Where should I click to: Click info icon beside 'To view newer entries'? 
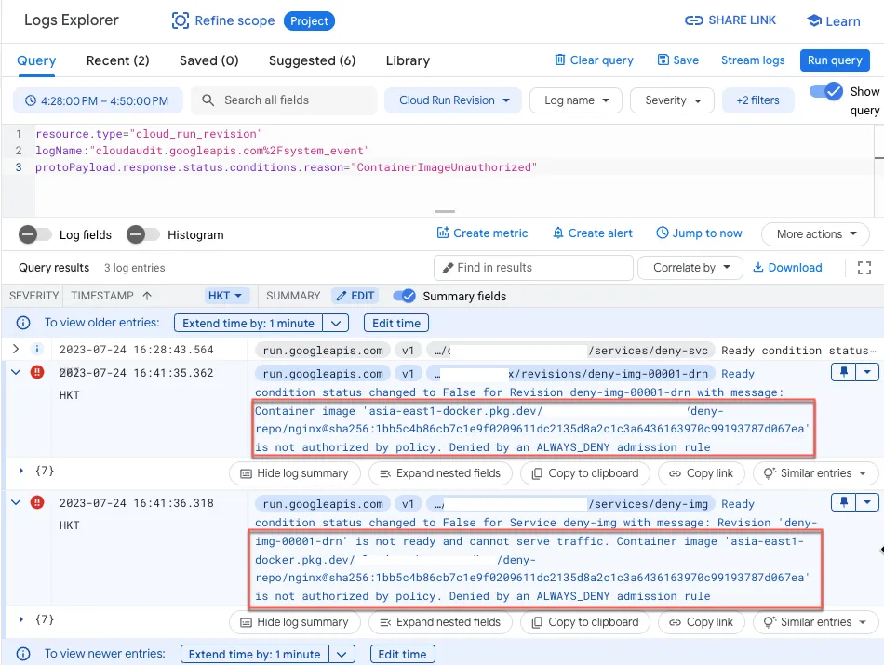(x=23, y=654)
